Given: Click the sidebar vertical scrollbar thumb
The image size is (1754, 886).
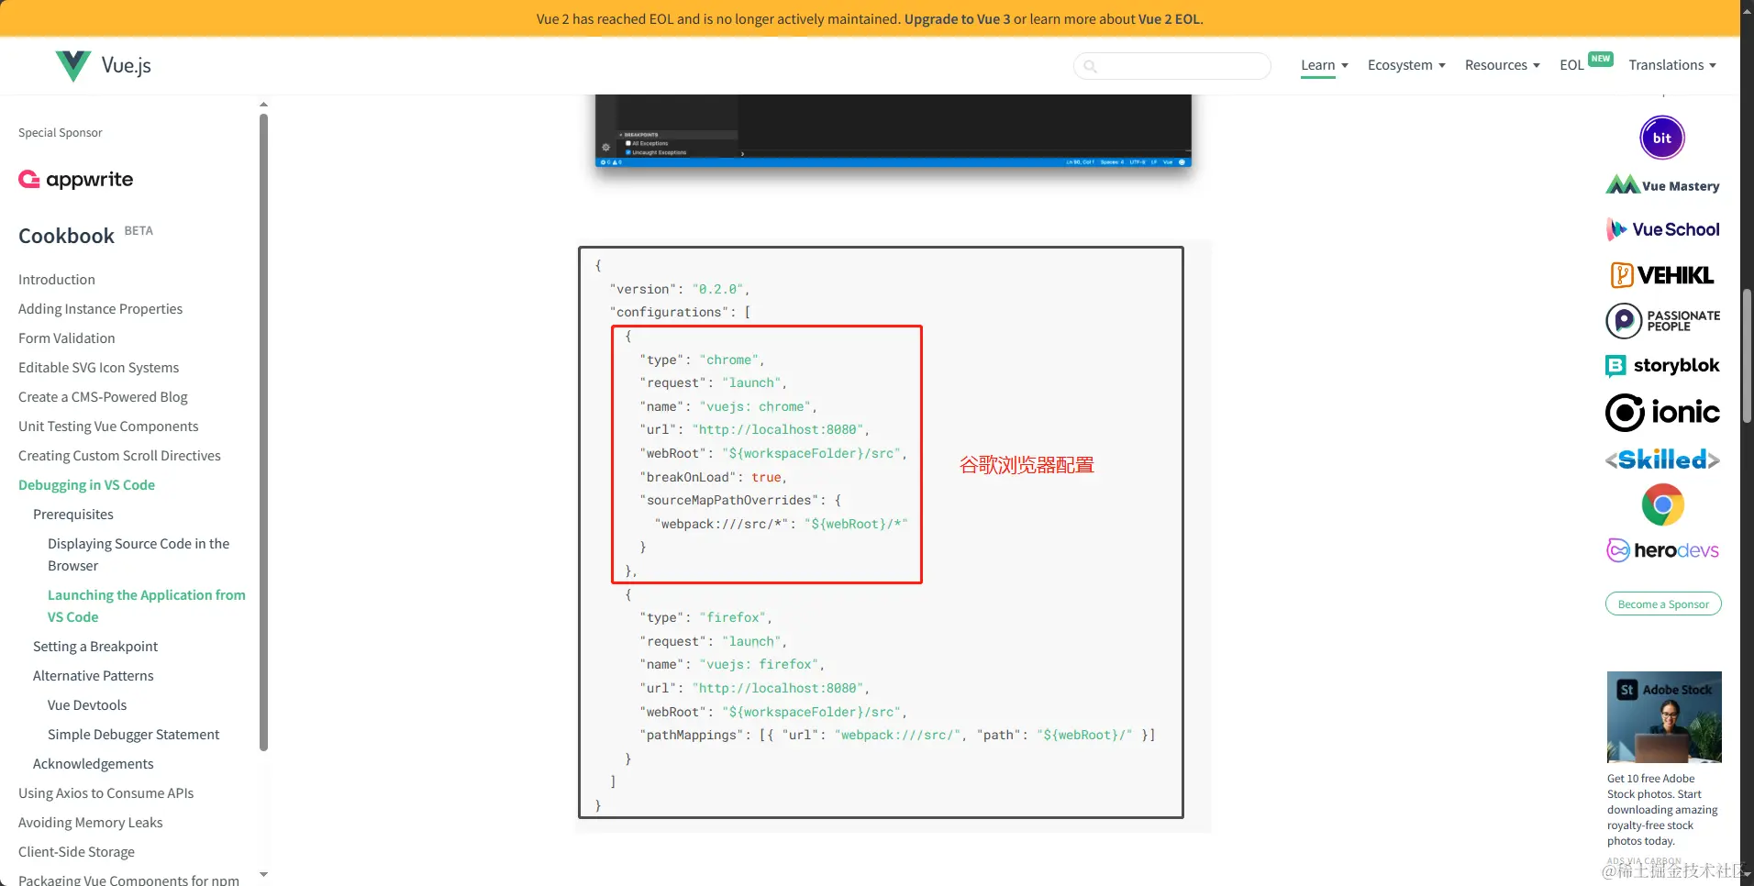Looking at the screenshot, I should coord(264,432).
